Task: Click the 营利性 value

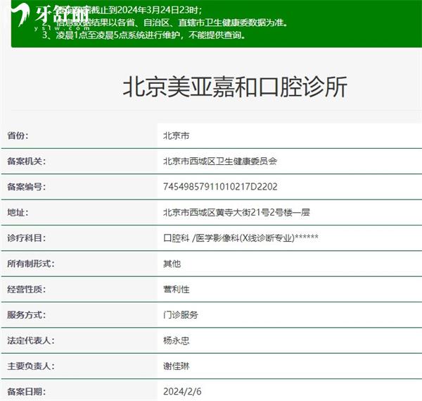Action: tap(177, 290)
